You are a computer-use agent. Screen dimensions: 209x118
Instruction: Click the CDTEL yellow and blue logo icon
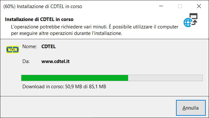tap(13, 49)
